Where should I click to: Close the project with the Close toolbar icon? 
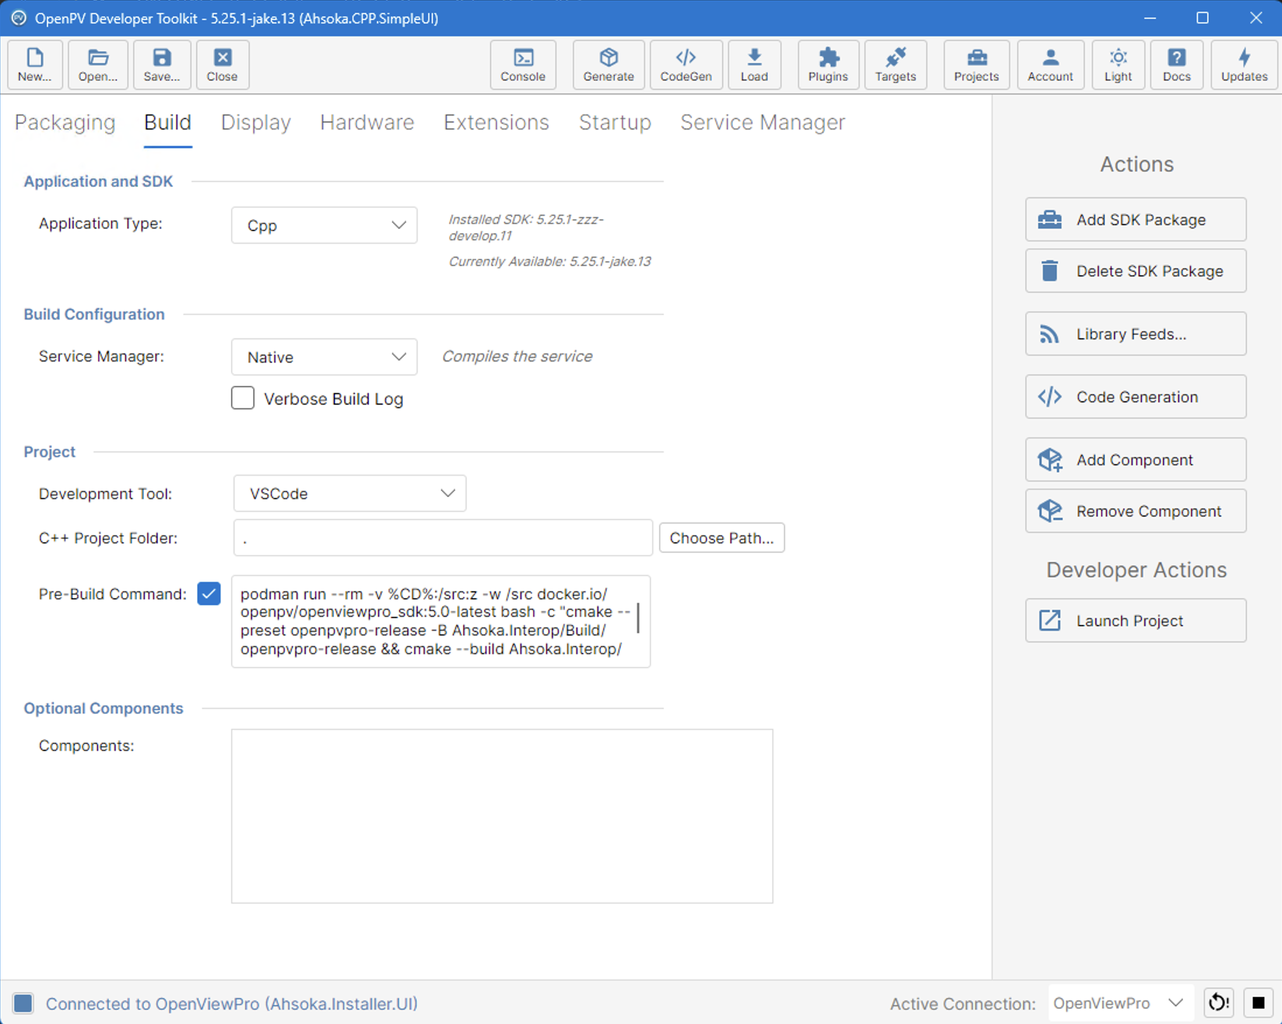pos(222,65)
